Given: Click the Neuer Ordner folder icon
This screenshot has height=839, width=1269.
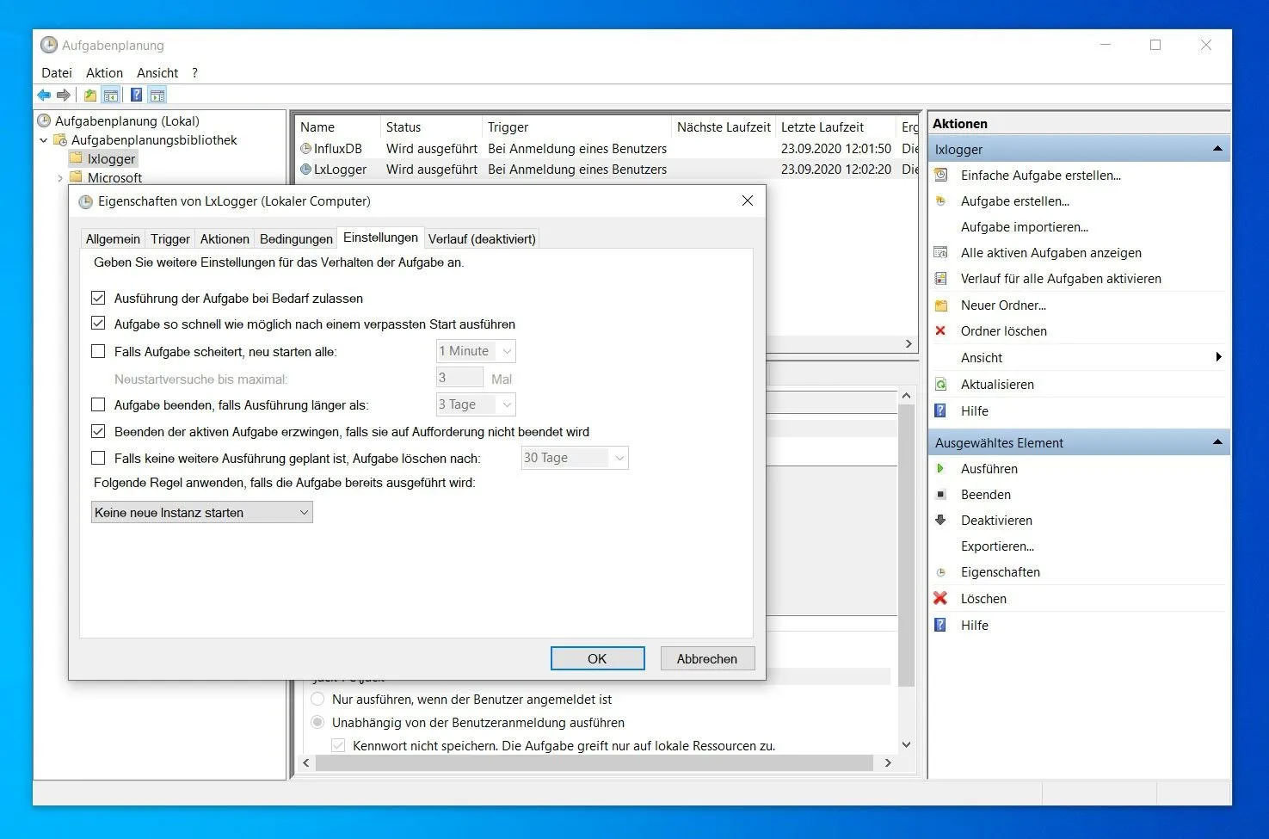Looking at the screenshot, I should 941,305.
